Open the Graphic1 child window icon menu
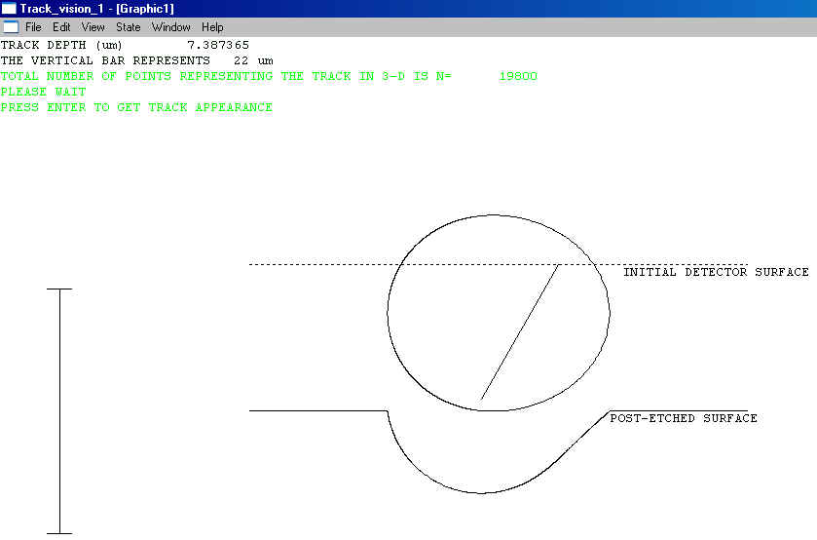 10,27
